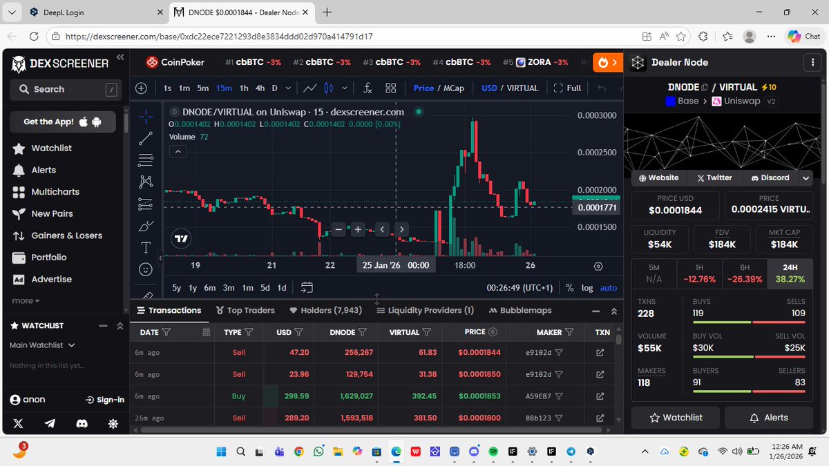829x466 pixels.
Task: Switch to the Bubblemaps tab
Action: point(520,311)
